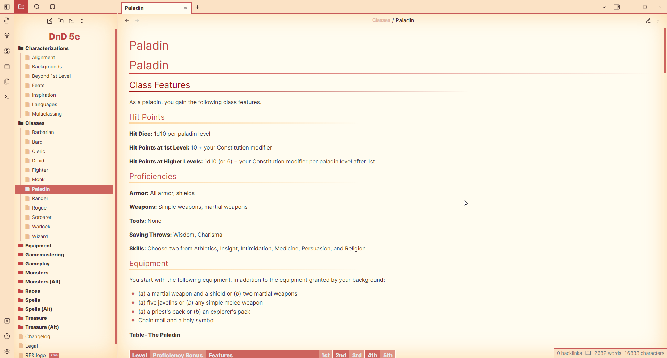This screenshot has width=667, height=358.
Task: Create a new folder
Action: click(60, 21)
